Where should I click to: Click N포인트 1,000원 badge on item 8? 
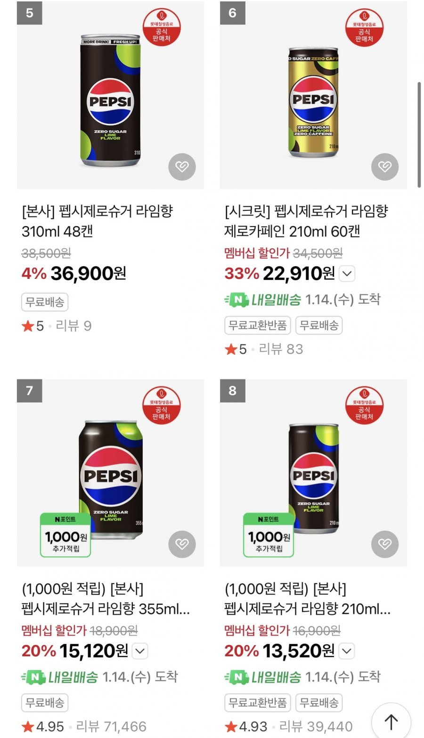coord(269,535)
